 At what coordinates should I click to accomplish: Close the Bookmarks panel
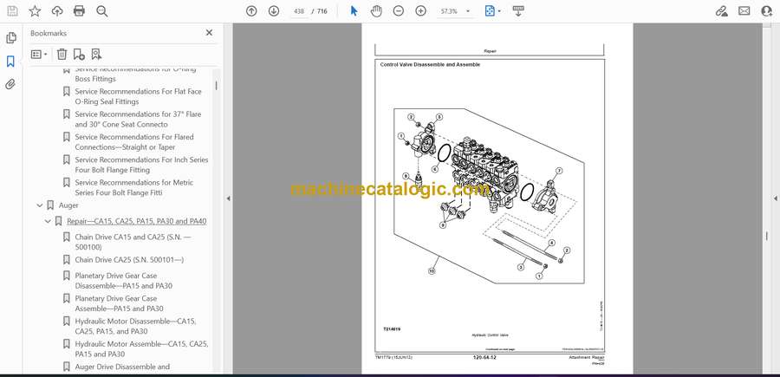coord(209,33)
